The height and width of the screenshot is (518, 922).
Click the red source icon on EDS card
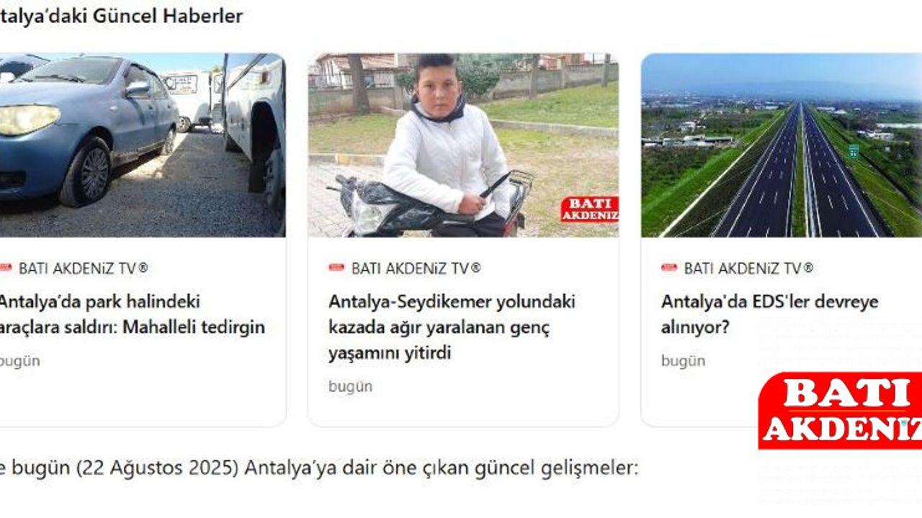tap(669, 268)
